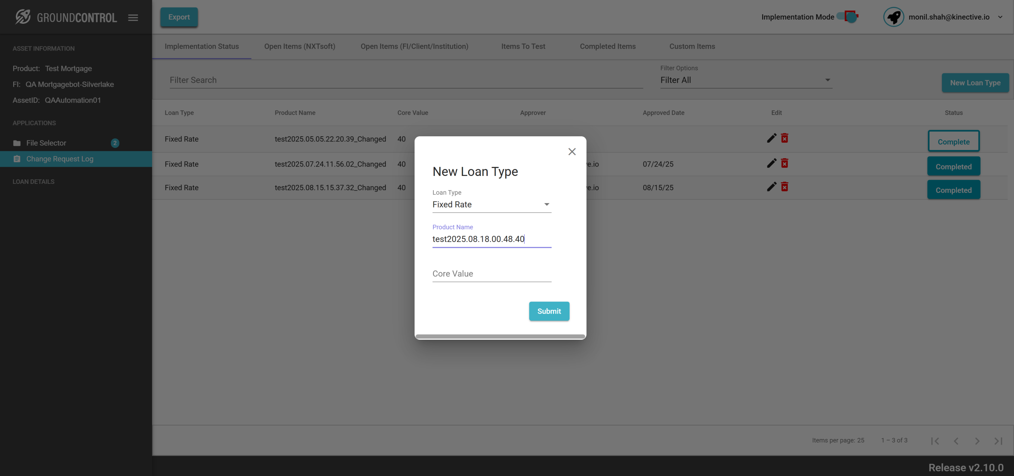Click the Submit button
Image resolution: width=1014 pixels, height=476 pixels.
(549, 311)
